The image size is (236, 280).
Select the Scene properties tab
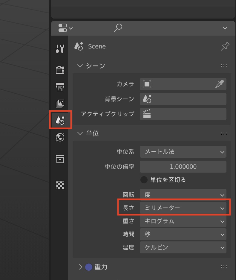pos(60,120)
